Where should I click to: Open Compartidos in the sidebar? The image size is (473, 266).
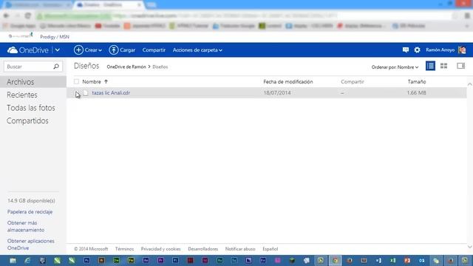coord(27,120)
